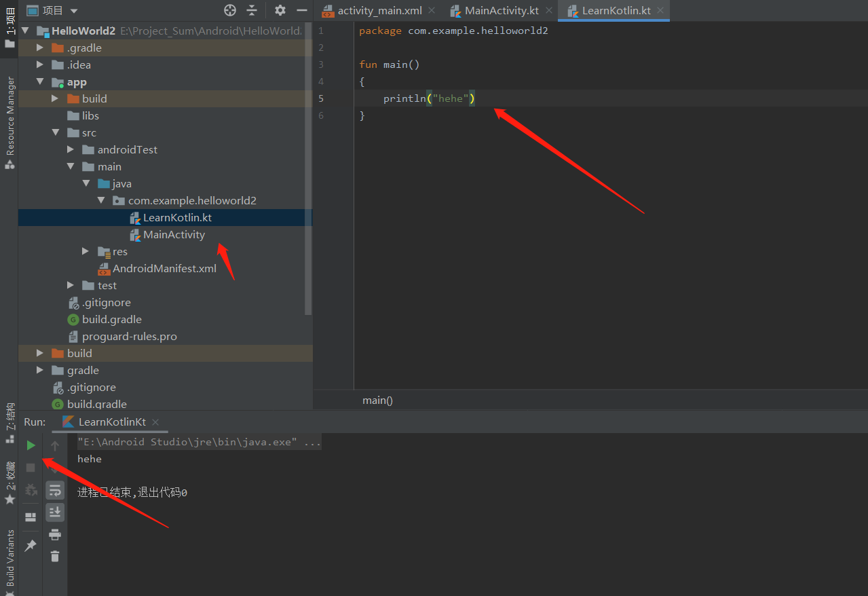This screenshot has width=868, height=596.
Task: Toggle Soft-Wrap in Run console
Action: click(x=55, y=490)
